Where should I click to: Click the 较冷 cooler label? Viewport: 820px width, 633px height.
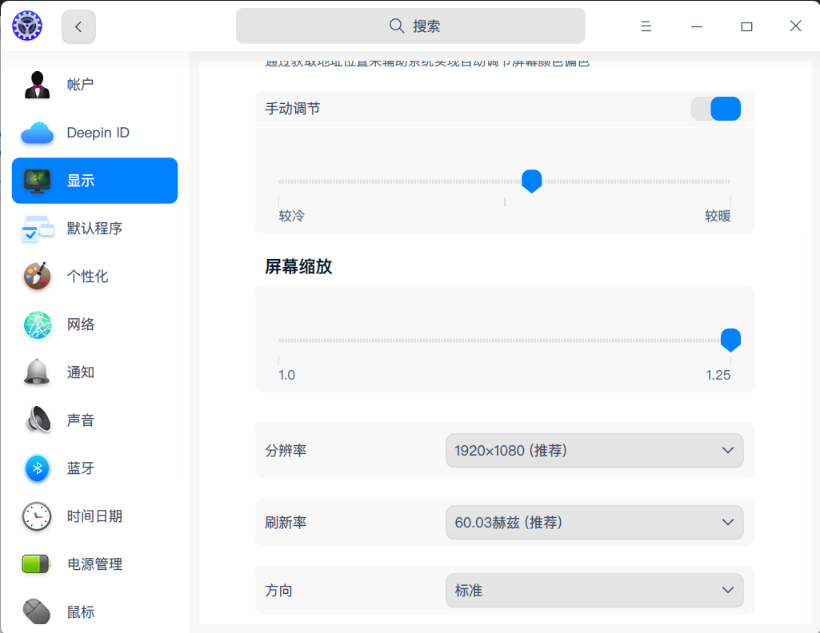[291, 216]
